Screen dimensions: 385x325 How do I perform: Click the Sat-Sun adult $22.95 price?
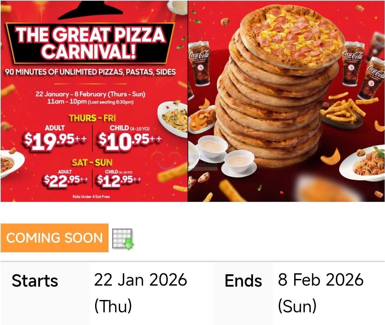(x=65, y=181)
